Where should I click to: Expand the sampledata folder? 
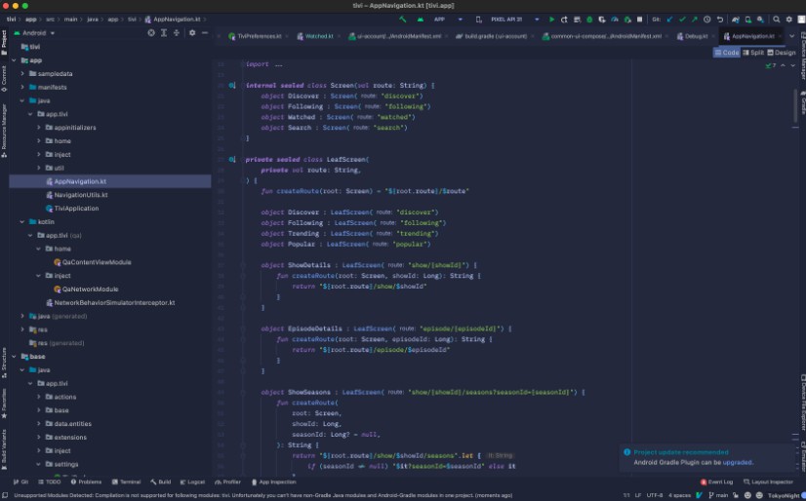coord(22,74)
